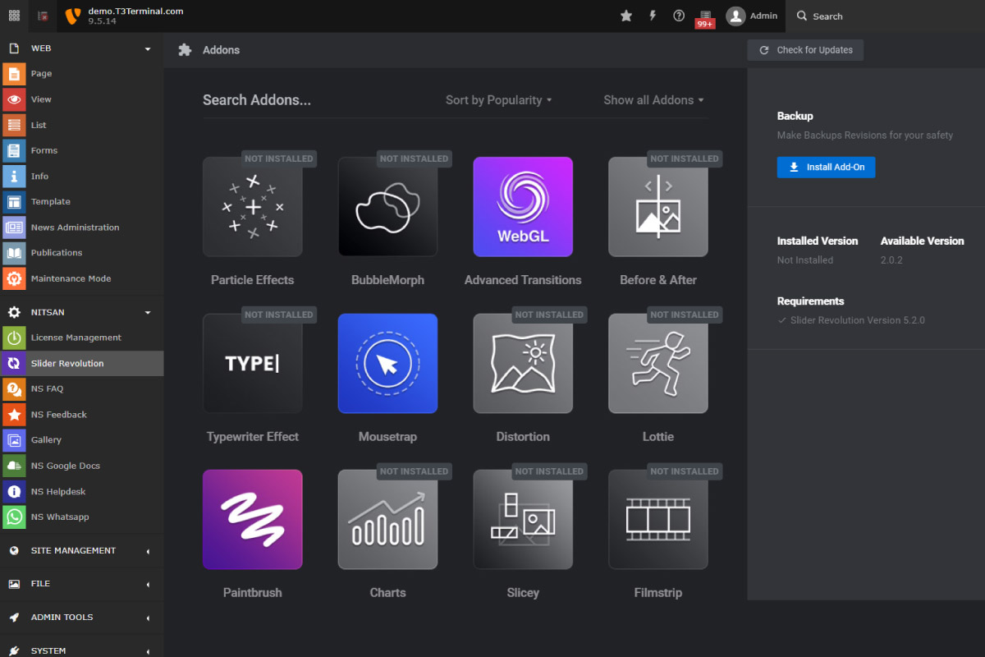985x657 pixels.
Task: Click the NS Google Docs icon
Action: point(14,466)
